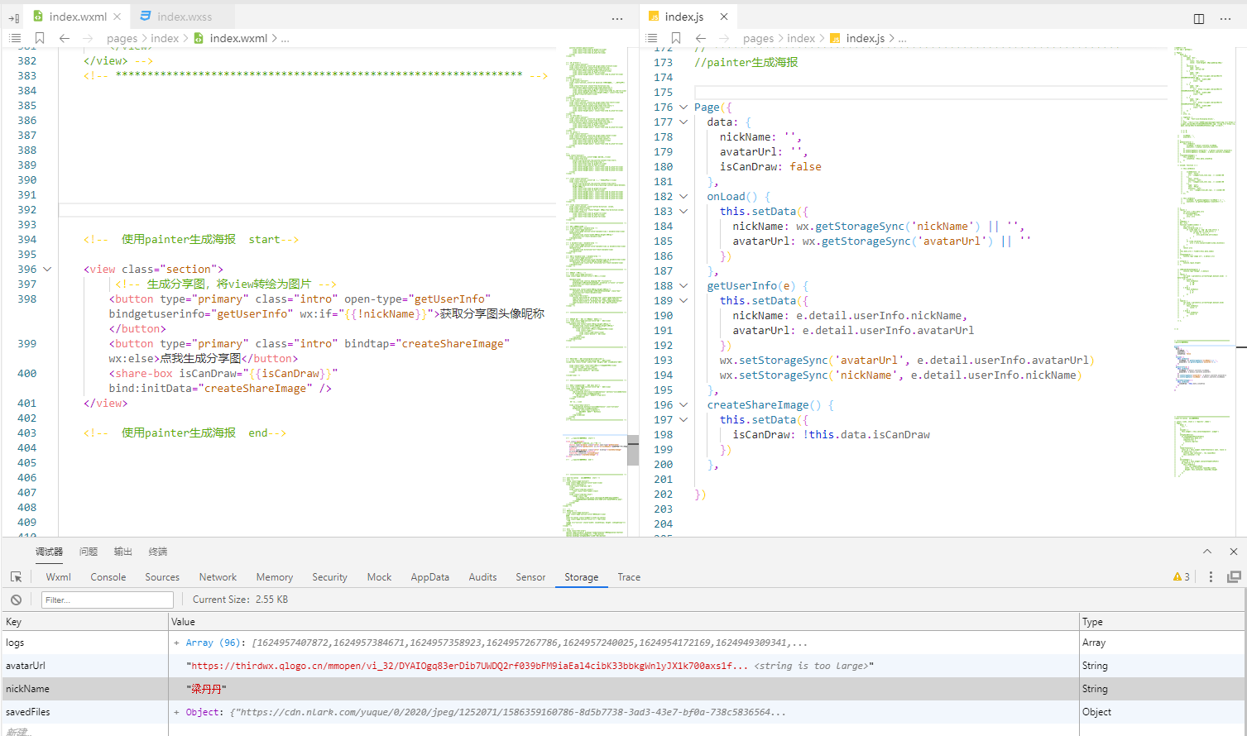Expand the savedFiles Object value

[x=176, y=712]
